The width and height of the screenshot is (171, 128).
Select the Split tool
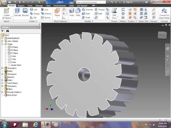click(98, 13)
